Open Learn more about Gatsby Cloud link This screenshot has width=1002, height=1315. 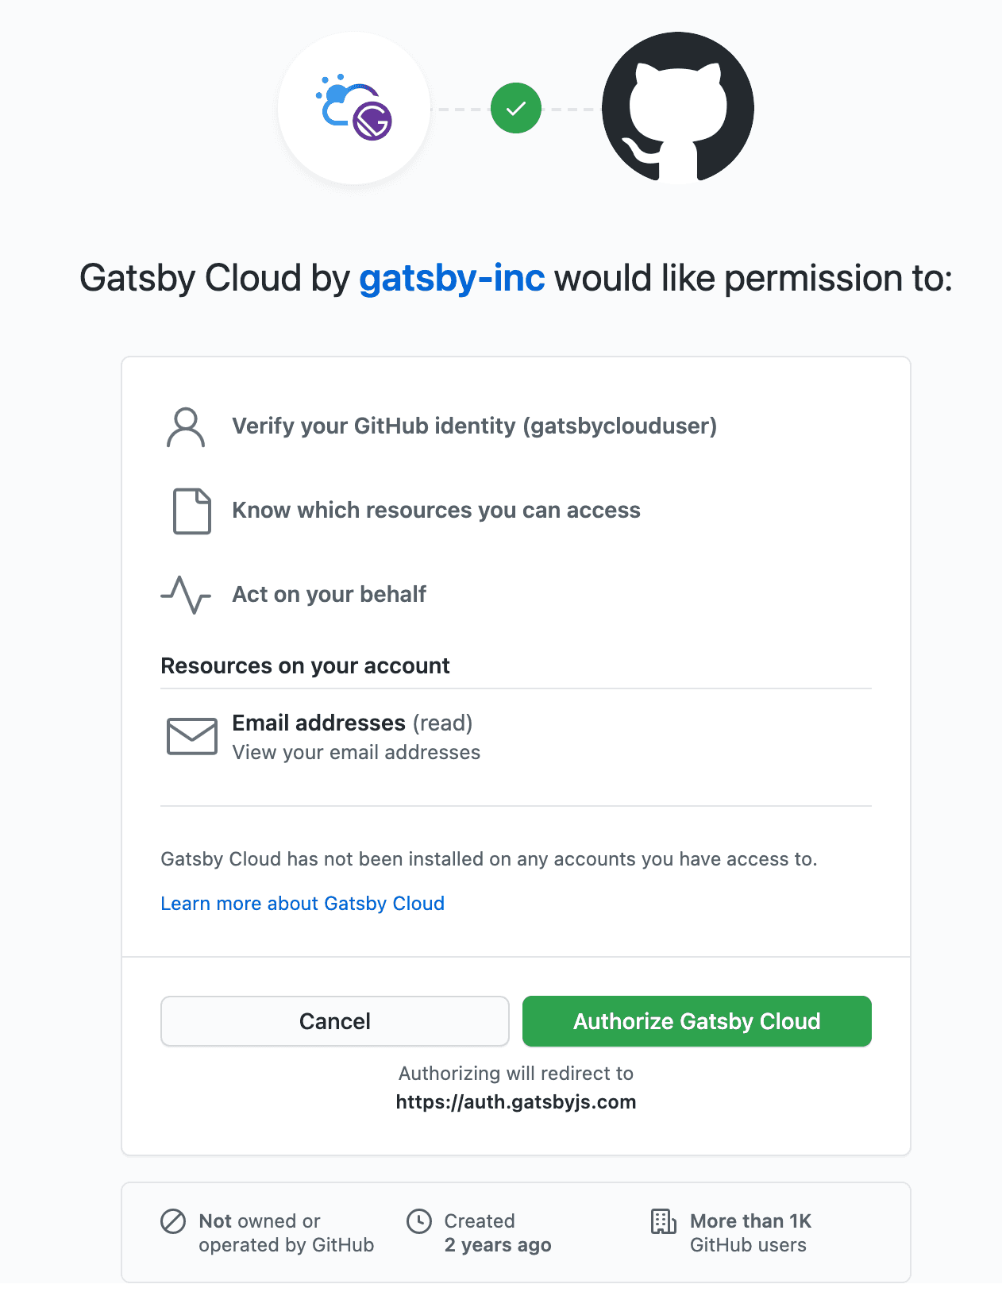coord(303,904)
